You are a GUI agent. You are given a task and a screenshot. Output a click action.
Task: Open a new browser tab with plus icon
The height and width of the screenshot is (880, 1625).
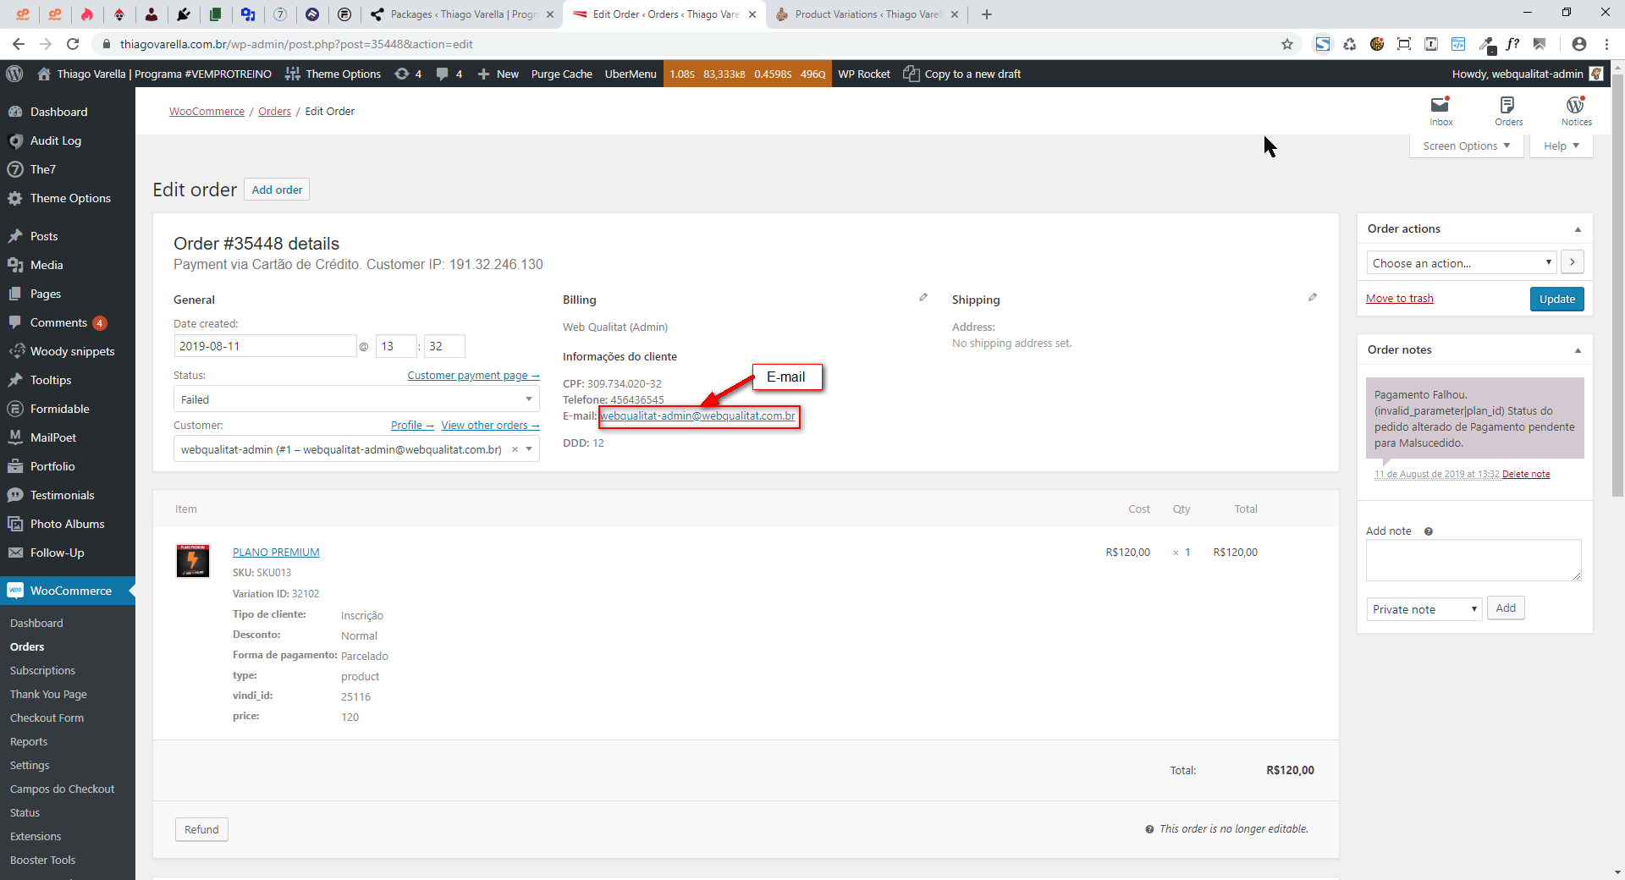pos(987,14)
